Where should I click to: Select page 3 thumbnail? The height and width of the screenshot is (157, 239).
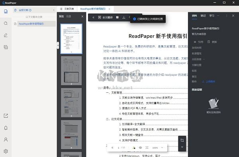pos(71,103)
